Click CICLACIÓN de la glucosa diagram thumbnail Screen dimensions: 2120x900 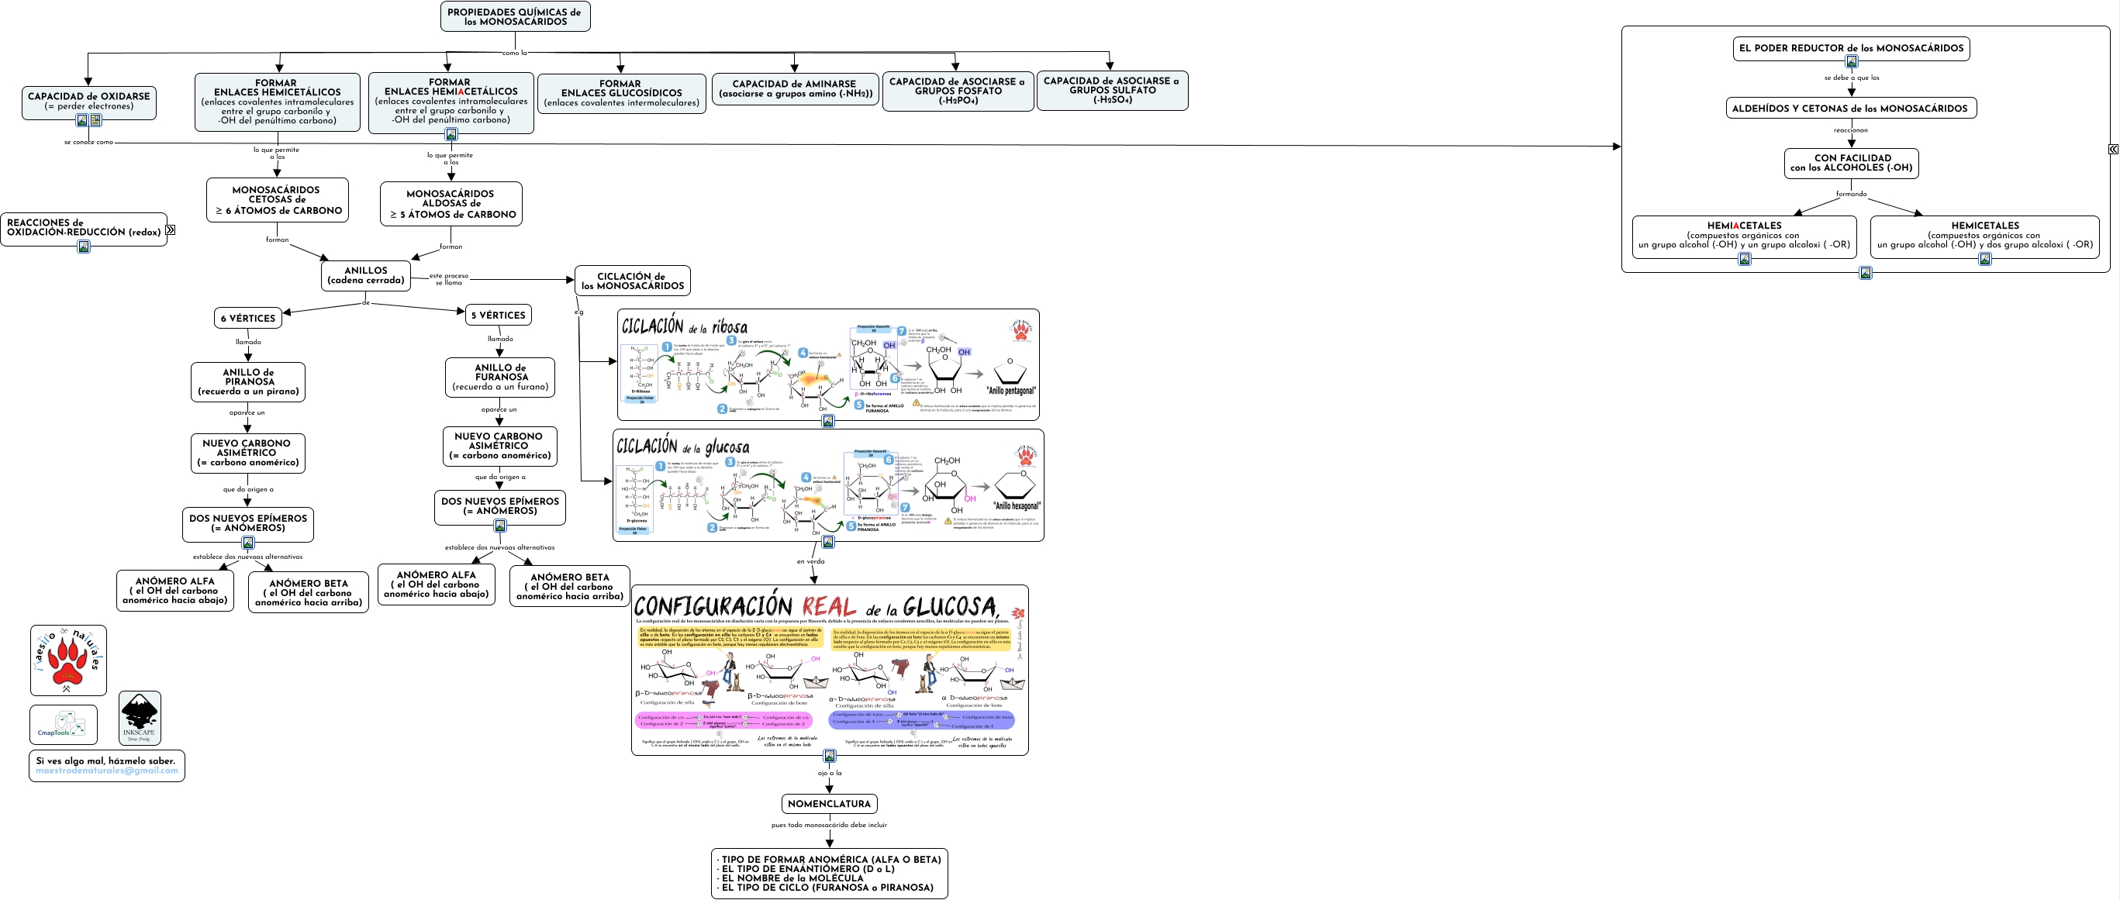[x=828, y=484]
